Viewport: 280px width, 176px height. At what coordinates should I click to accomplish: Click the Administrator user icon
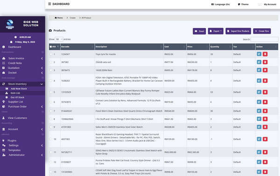[4, 155]
